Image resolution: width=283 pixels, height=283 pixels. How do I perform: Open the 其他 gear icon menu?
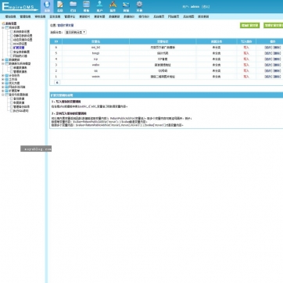(x=139, y=6)
